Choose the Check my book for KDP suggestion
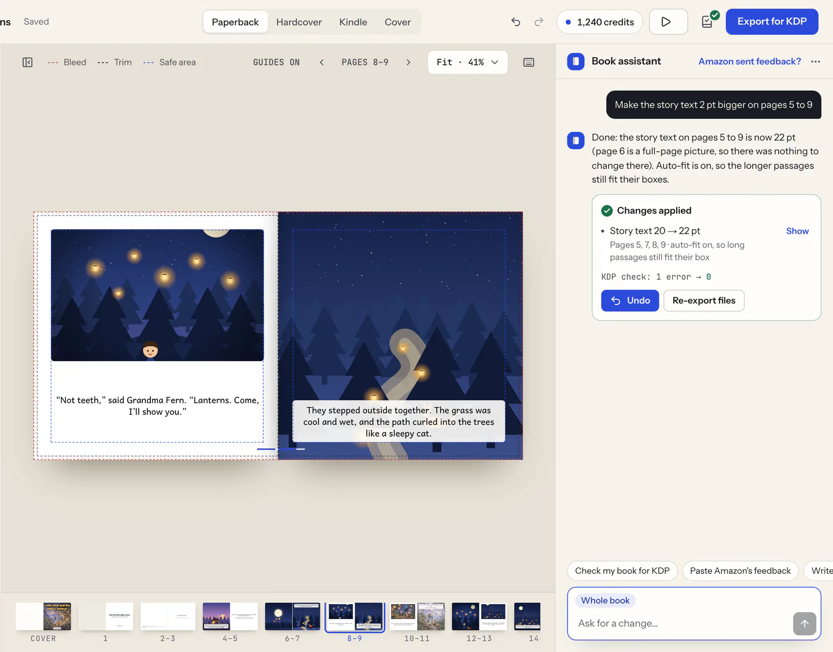This screenshot has height=652, width=833. [x=622, y=571]
